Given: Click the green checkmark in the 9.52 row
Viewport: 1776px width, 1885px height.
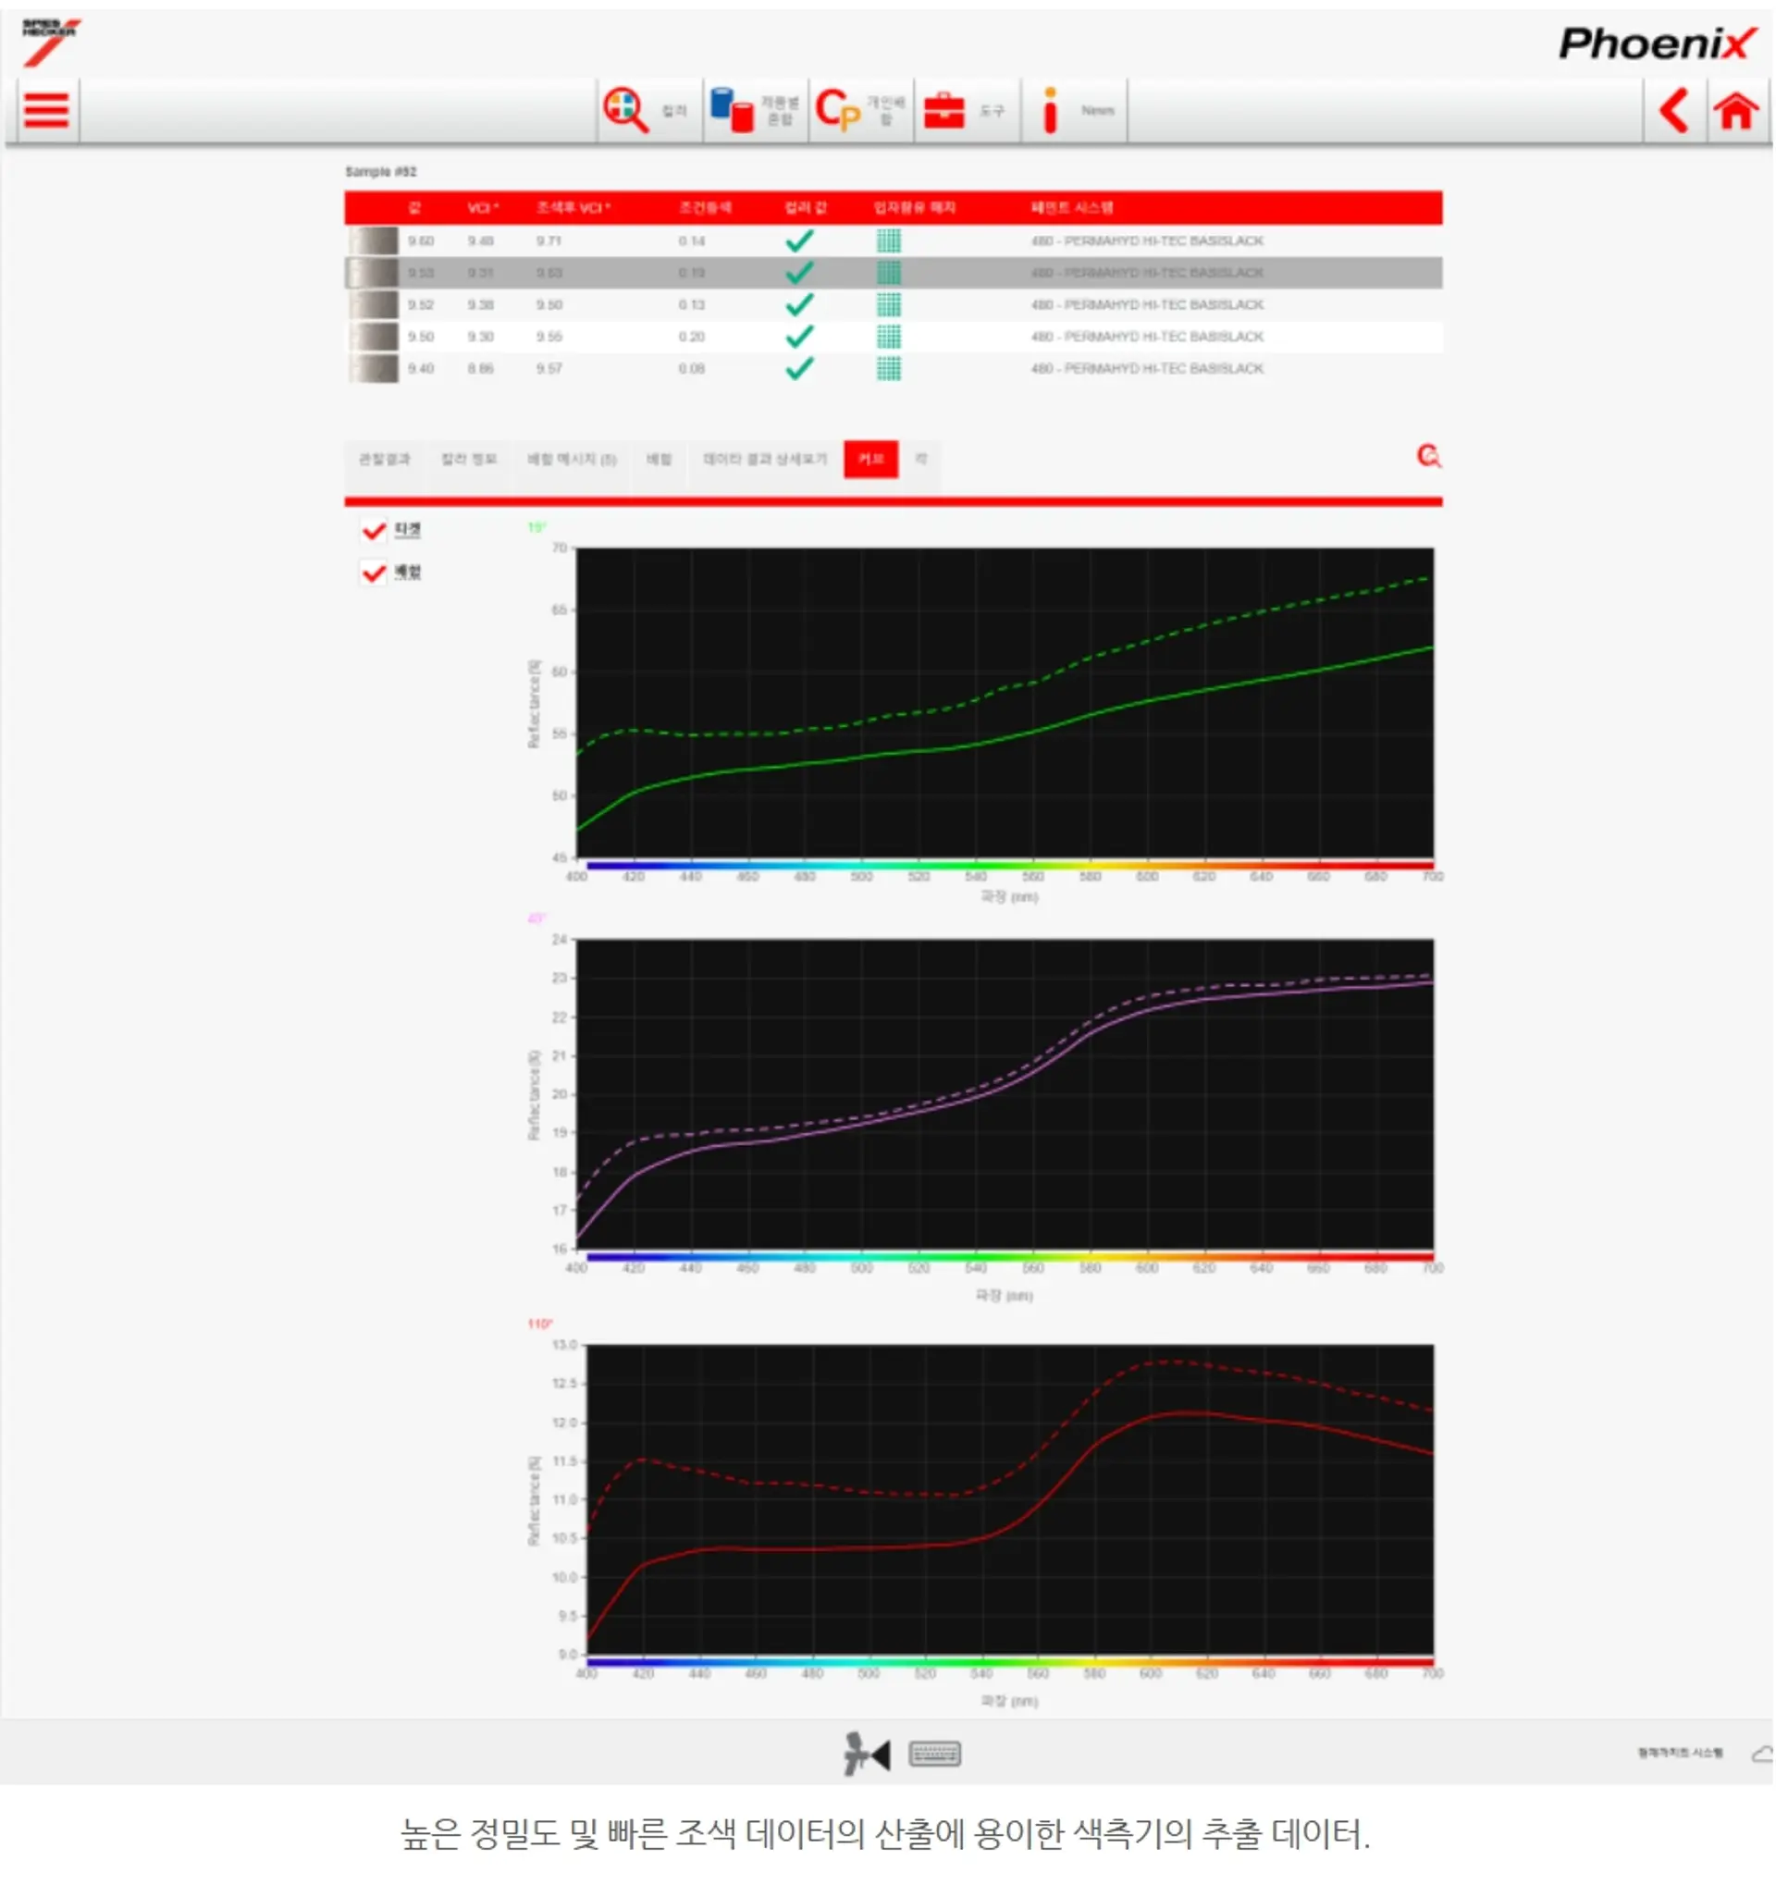Looking at the screenshot, I should click(799, 304).
